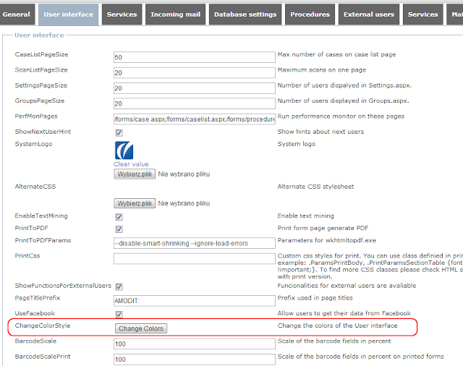463x366 pixels.
Task: Toggle the ShowNextUserHint checkbox
Action: point(119,133)
